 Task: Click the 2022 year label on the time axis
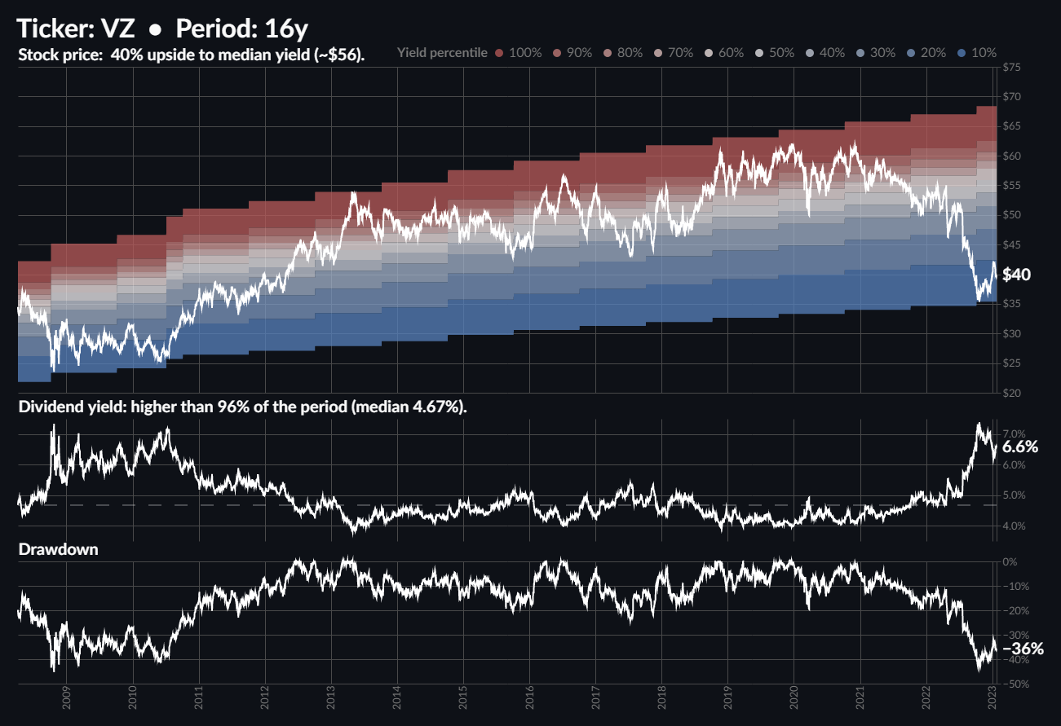point(926,699)
